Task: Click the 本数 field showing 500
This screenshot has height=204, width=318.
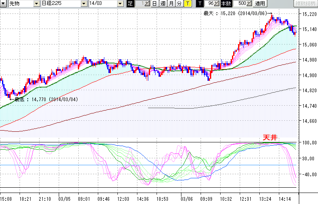Action: click(241, 4)
